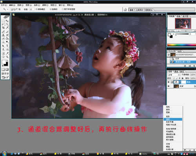Hide the 背景 layer via eye icon
This screenshot has height=156, width=196.
[x=169, y=86]
